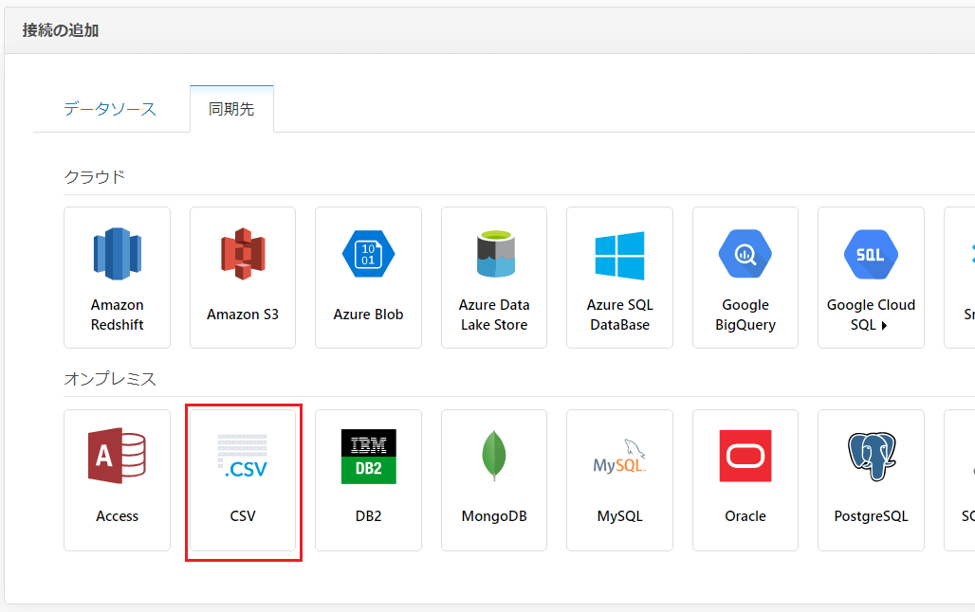Choose the Amazon S3 destination icon
Viewport: 975px width, 612px height.
click(x=243, y=254)
